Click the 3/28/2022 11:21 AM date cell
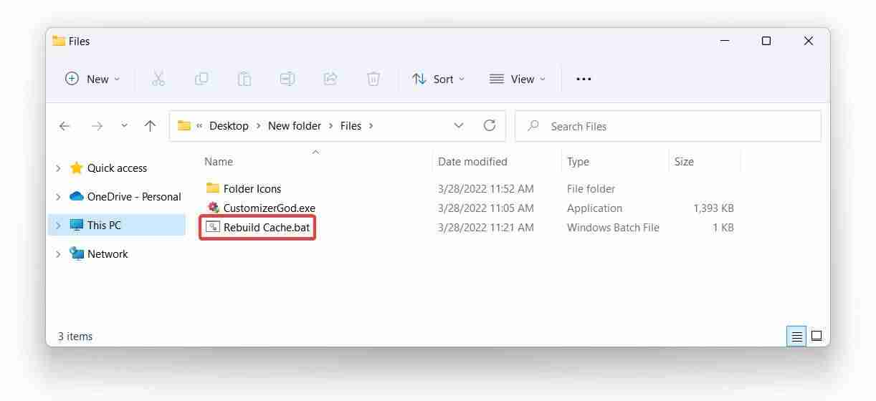Image resolution: width=876 pixels, height=401 pixels. tap(486, 227)
